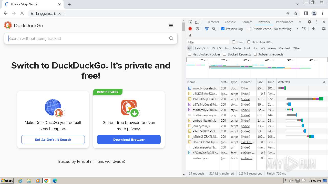Click the Export HAR download icon
The width and height of the screenshot is (328, 184).
point(190,35)
